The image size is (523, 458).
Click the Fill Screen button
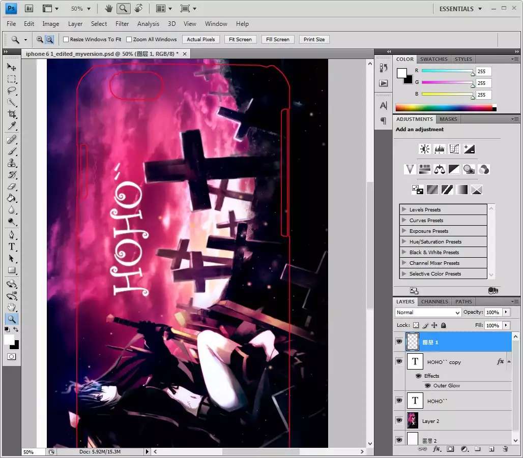coord(277,39)
